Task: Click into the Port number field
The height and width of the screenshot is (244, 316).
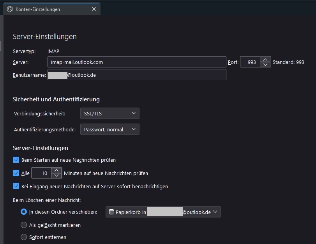Action: [250, 62]
